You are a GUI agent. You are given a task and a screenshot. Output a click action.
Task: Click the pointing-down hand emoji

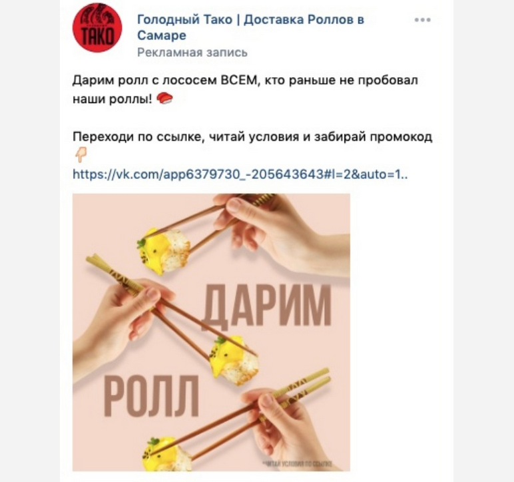click(81, 154)
